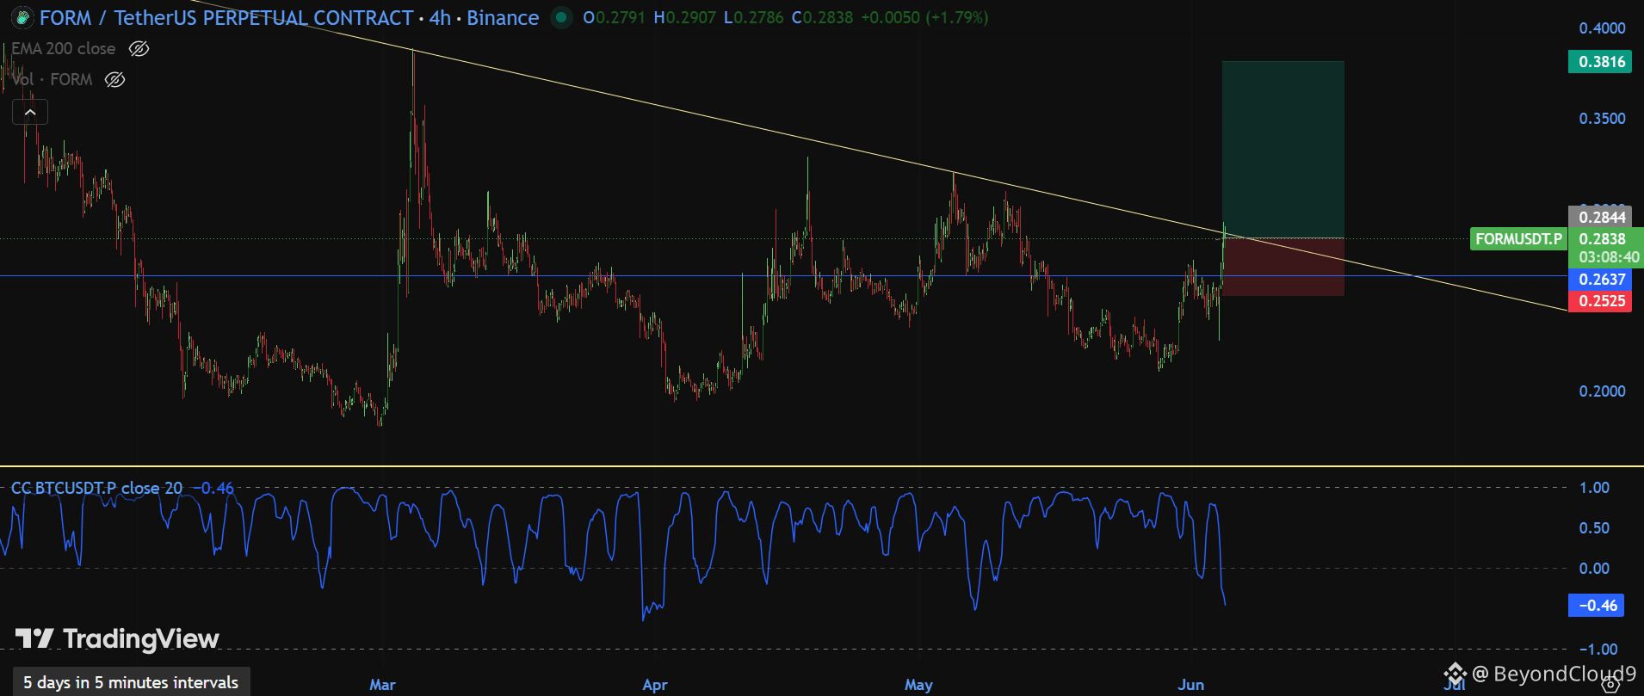Click the FORMUSDT.P symbol price tag

[x=1519, y=239]
